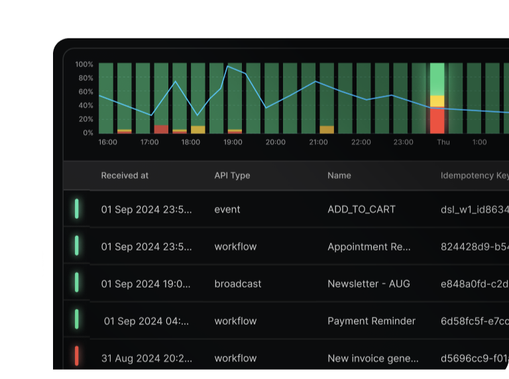The width and height of the screenshot is (509, 379).
Task: Click the API Type column header
Action: (232, 176)
